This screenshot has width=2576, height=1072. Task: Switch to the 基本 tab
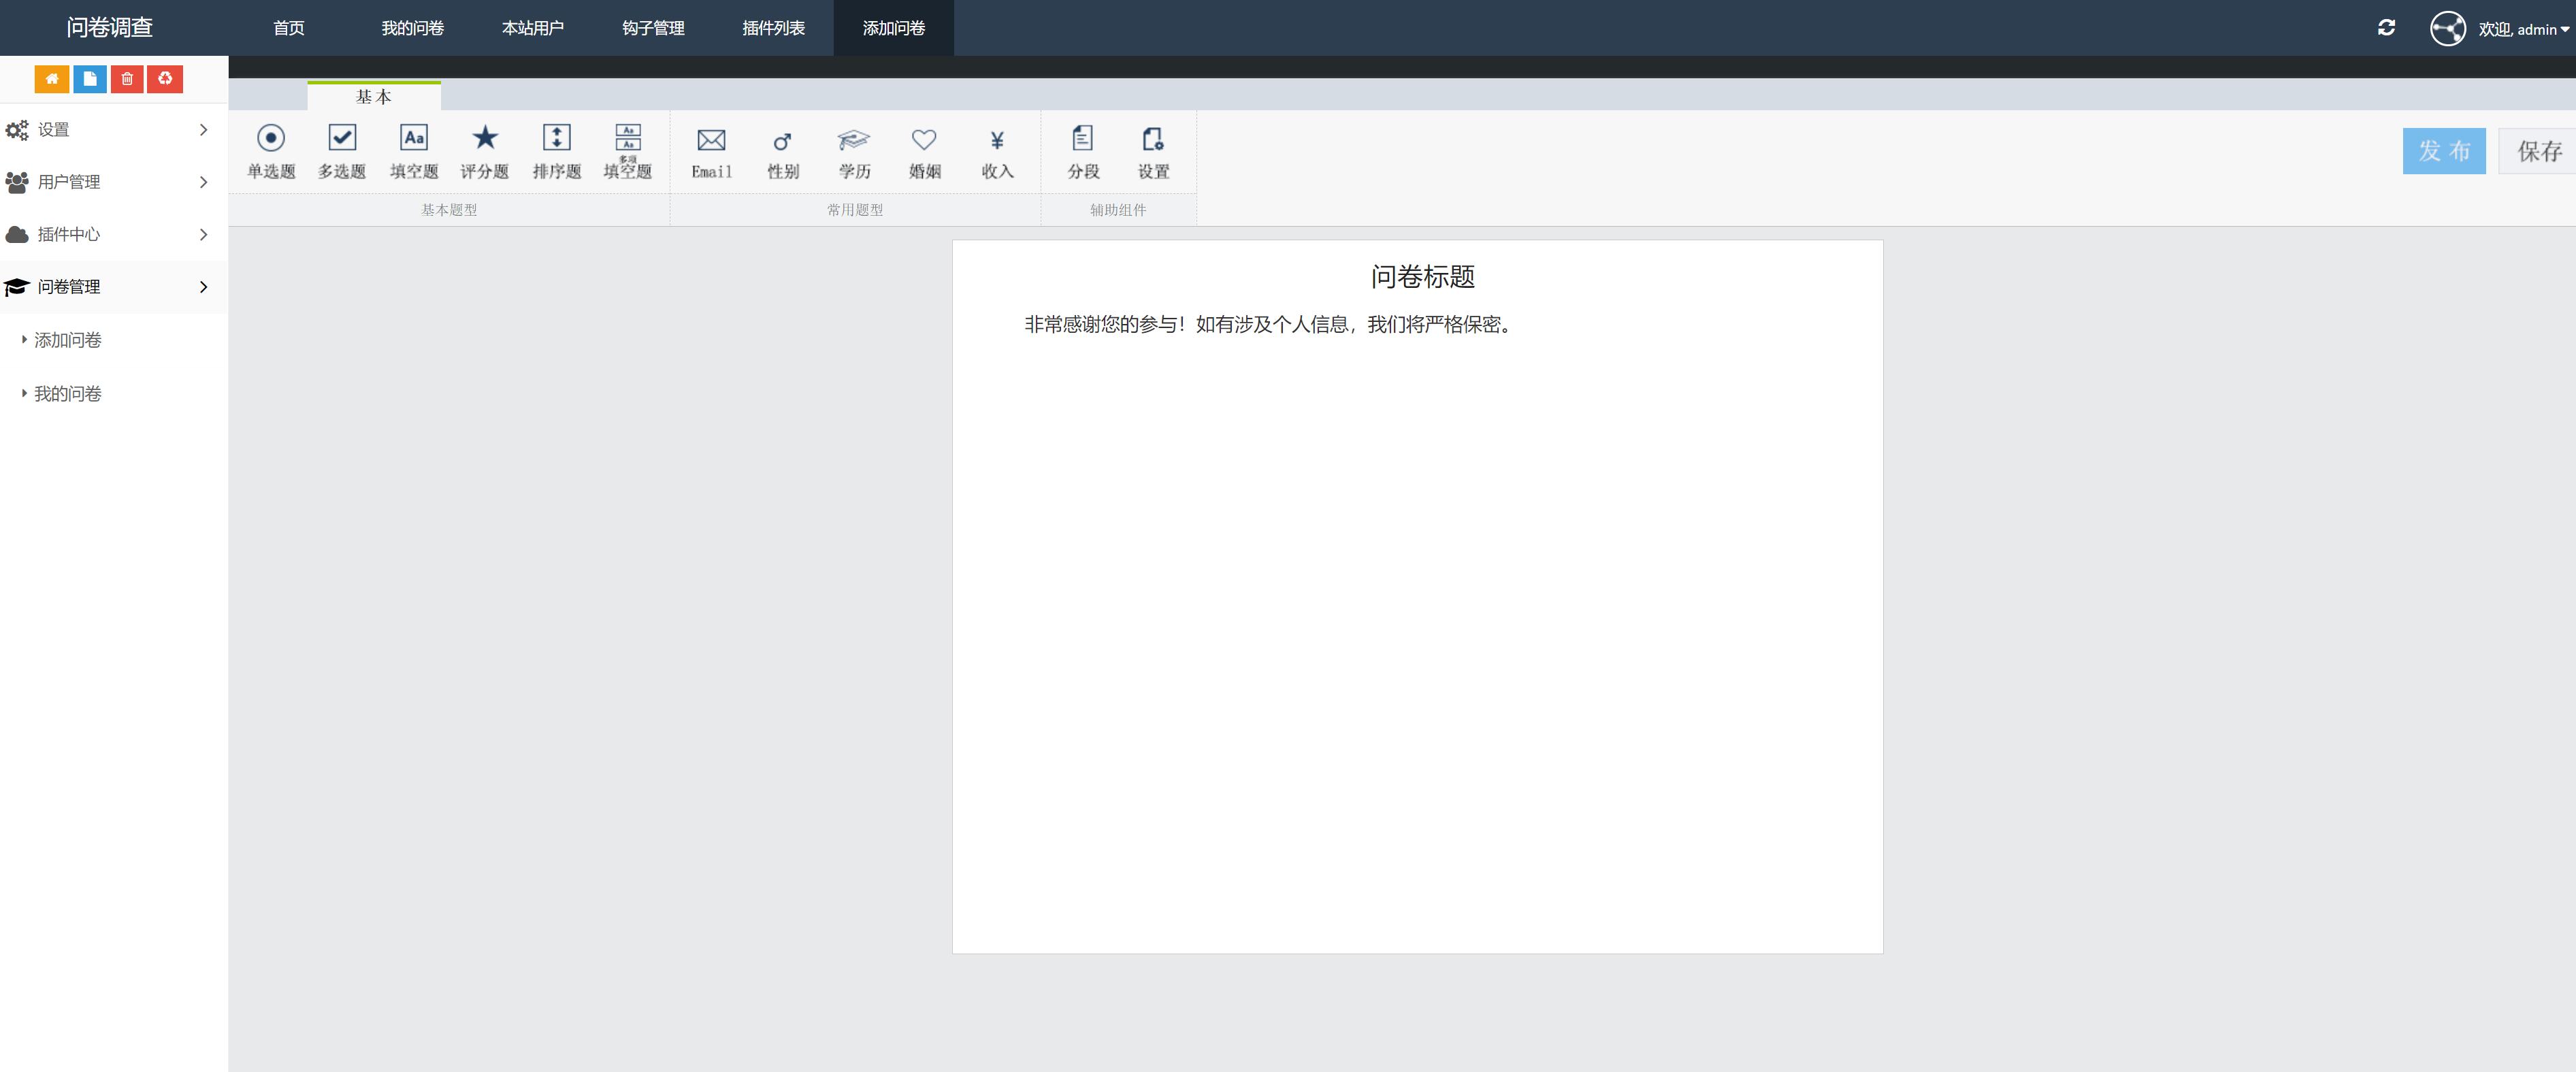[x=373, y=97]
